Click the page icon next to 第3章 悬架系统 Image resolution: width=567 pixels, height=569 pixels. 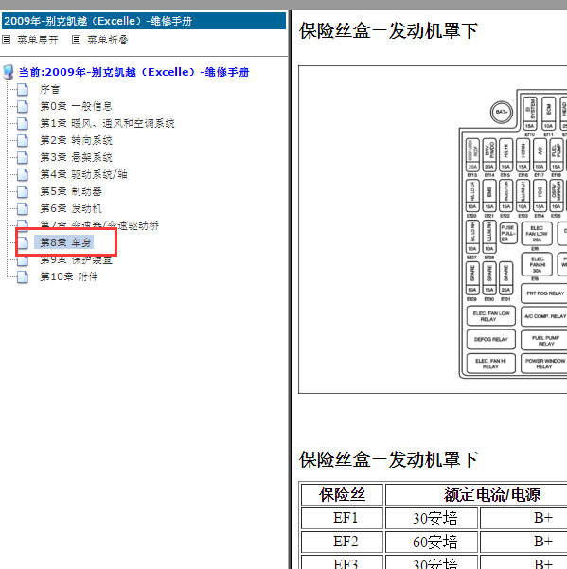[x=23, y=157]
